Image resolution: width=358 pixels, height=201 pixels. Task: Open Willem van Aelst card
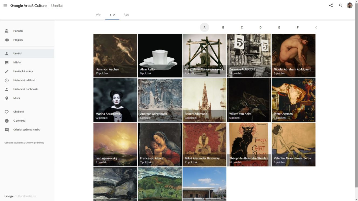[249, 100]
